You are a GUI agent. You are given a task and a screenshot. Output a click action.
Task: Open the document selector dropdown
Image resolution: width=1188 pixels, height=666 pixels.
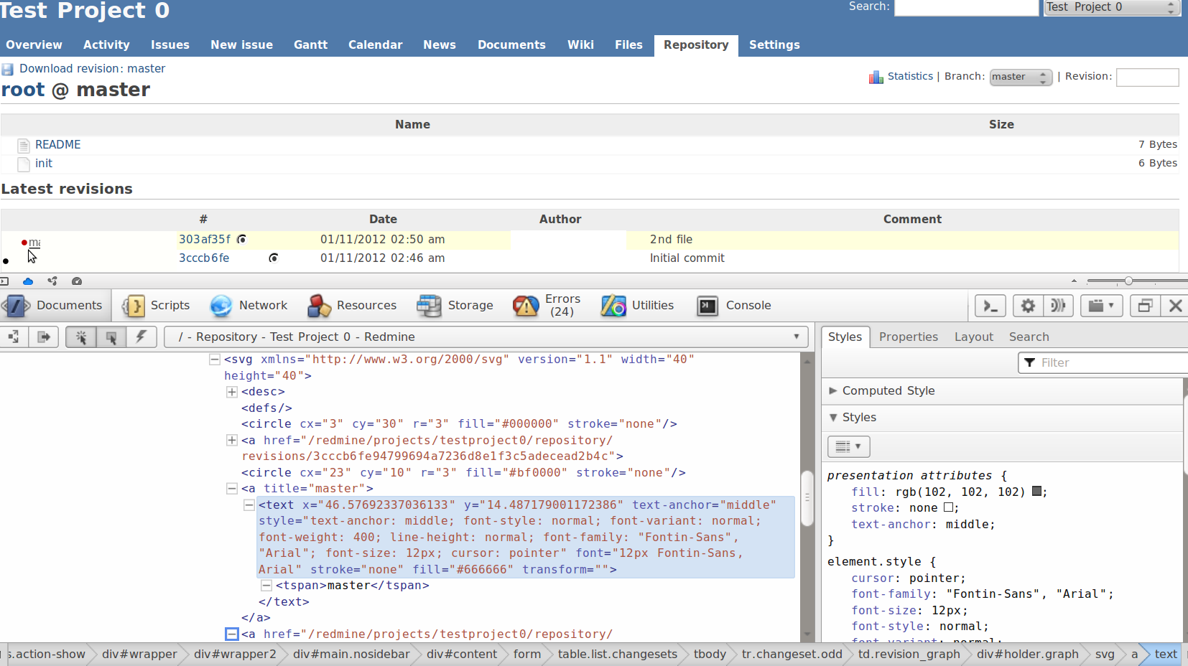[486, 337]
